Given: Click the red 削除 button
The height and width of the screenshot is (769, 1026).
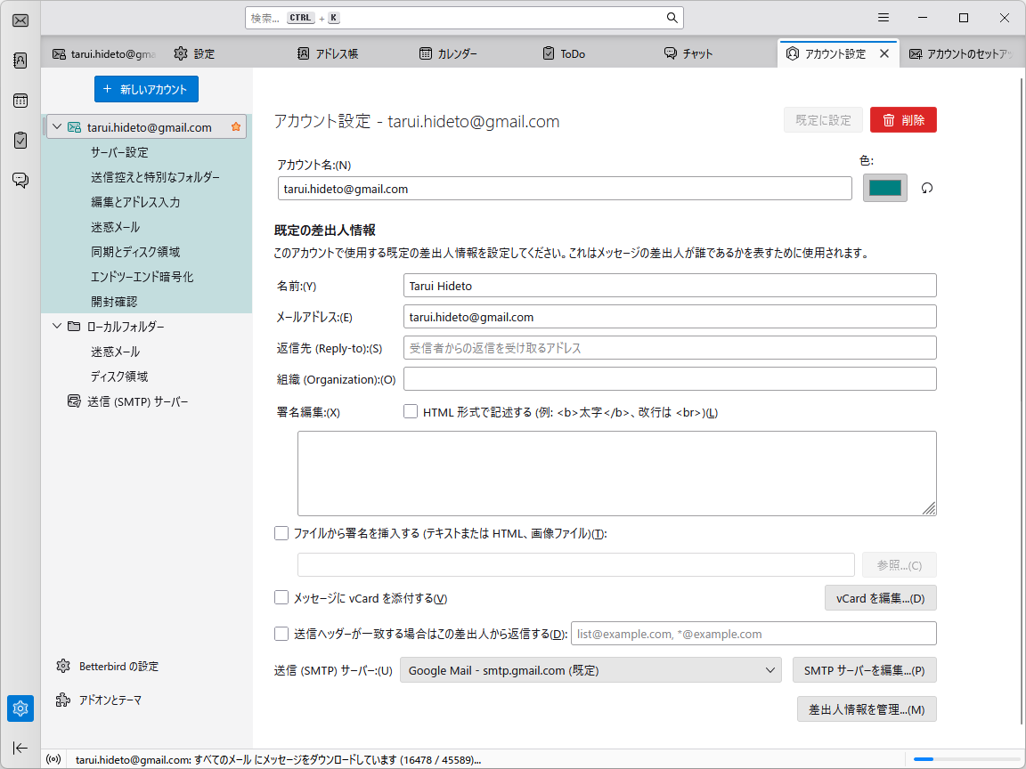Looking at the screenshot, I should 903,119.
